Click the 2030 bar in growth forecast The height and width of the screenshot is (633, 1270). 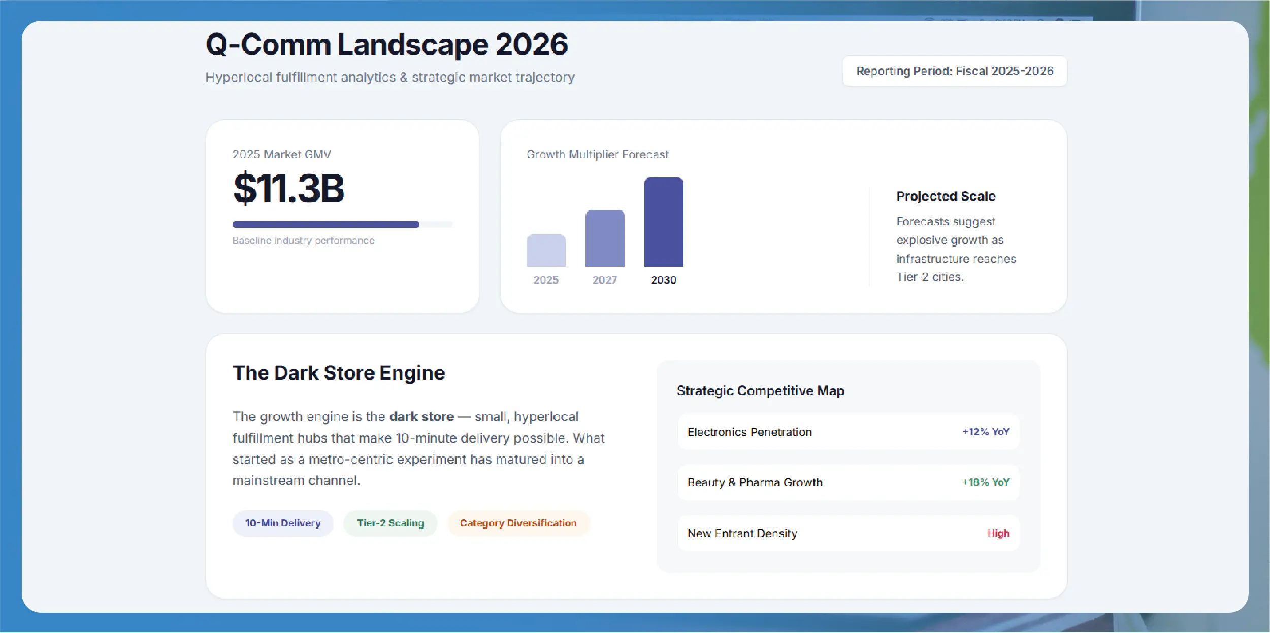(x=664, y=222)
